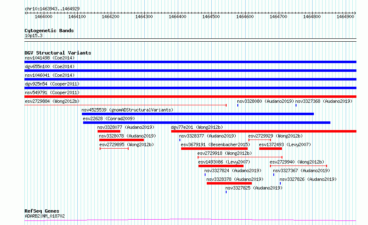The width and height of the screenshot is (368, 225).
Task: Click the 1464400 ruler position
Action: click(178, 17)
